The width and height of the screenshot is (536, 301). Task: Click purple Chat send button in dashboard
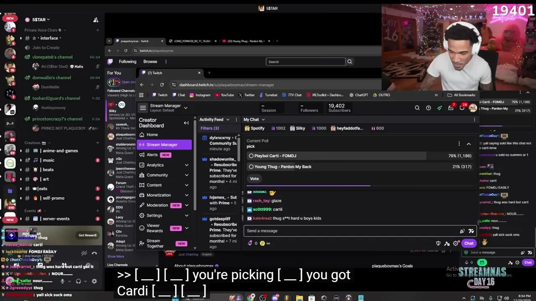469,243
